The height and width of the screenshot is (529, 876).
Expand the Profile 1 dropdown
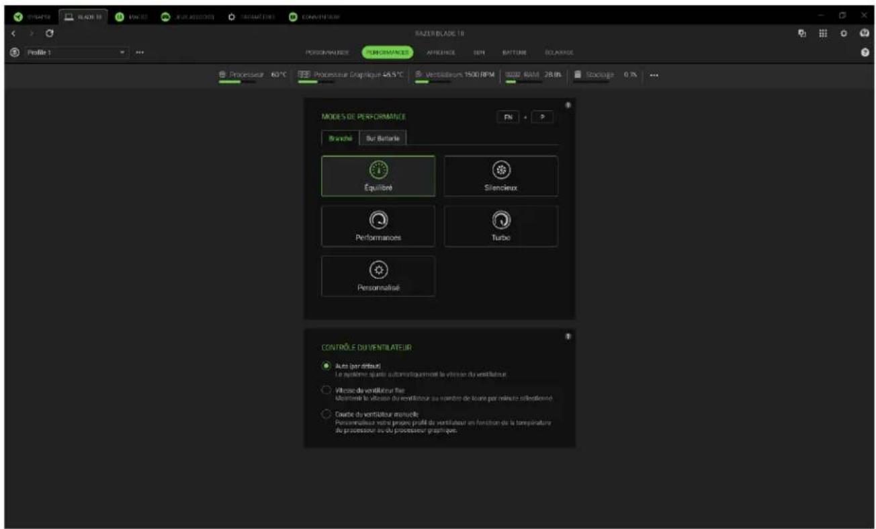(77, 52)
